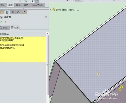This screenshot has height=103, width=126.
Task: Open the 评估 ribbon tab
Action: point(26,5)
